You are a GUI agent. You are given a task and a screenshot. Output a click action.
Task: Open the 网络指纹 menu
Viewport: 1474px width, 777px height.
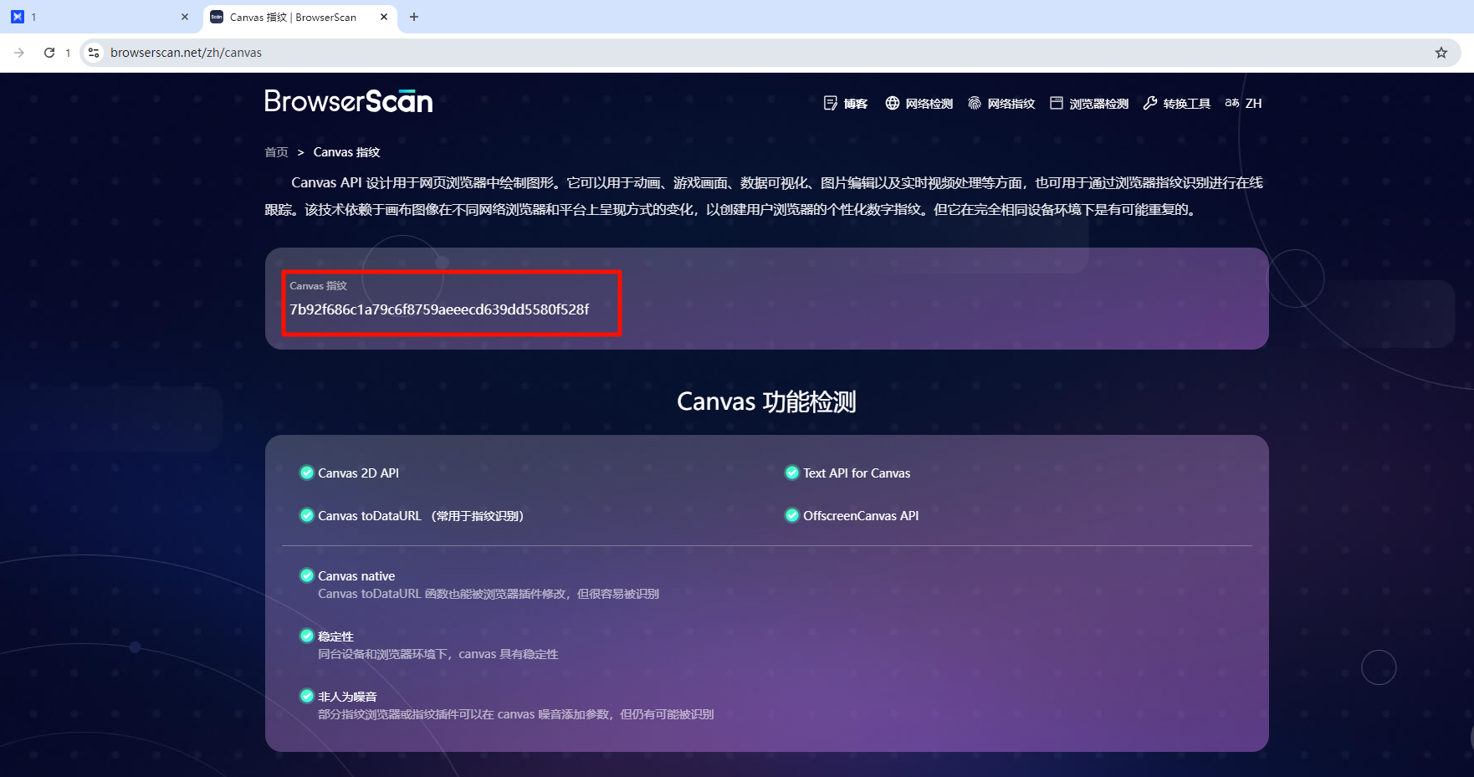pyautogui.click(x=1001, y=104)
